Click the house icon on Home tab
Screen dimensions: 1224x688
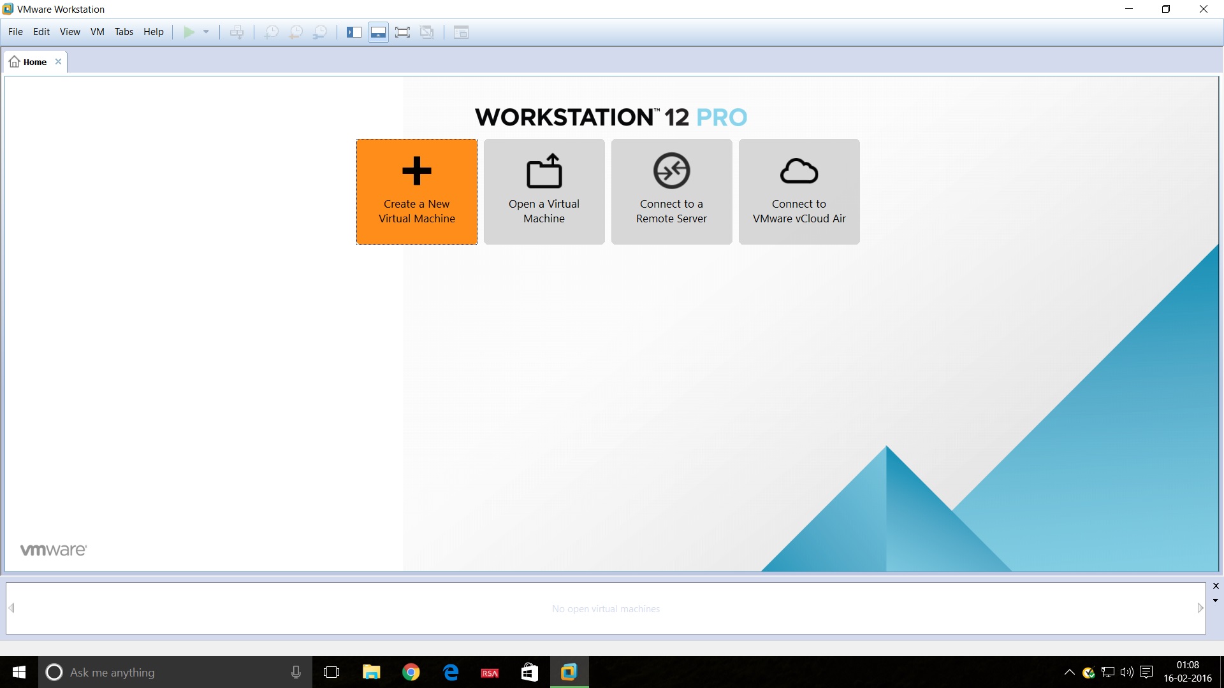point(15,62)
